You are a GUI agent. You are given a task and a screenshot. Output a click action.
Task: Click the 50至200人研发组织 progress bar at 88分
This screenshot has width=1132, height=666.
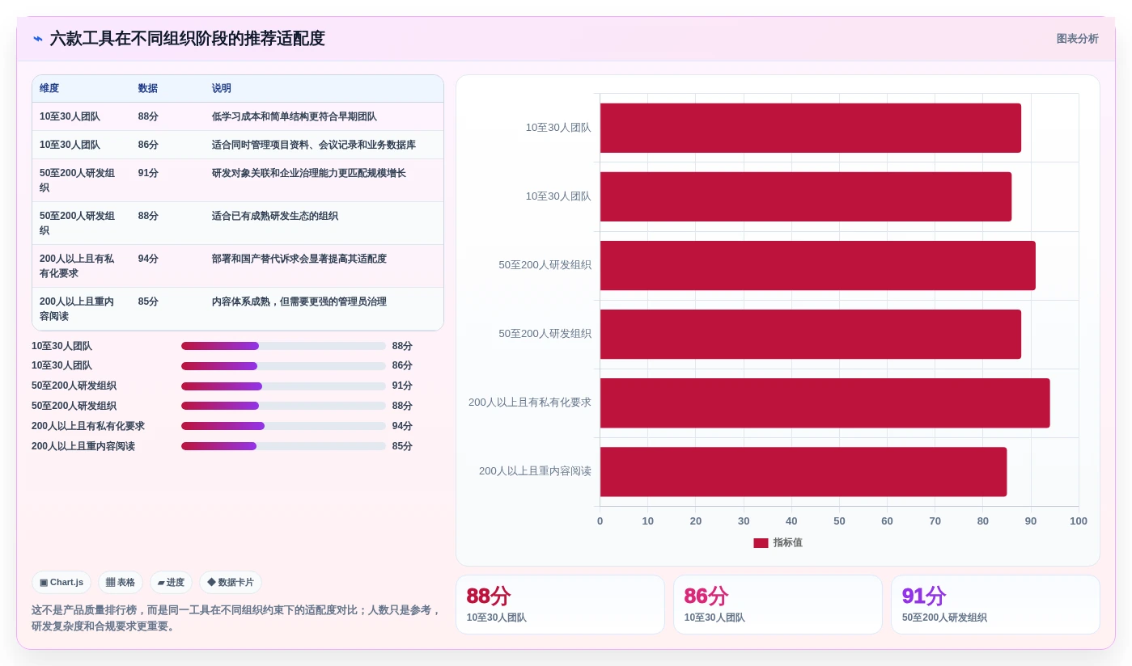coord(283,406)
